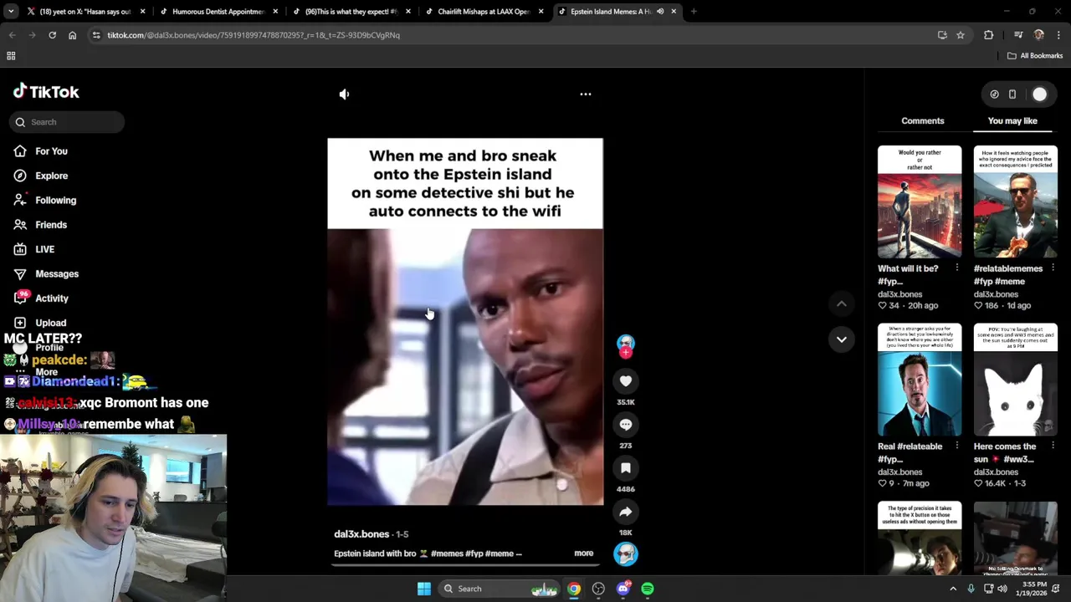Open the 'How it feels watching people' thumbnail
Image resolution: width=1071 pixels, height=602 pixels.
[x=1015, y=202]
